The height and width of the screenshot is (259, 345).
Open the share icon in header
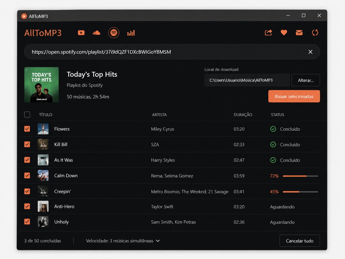coord(268,33)
